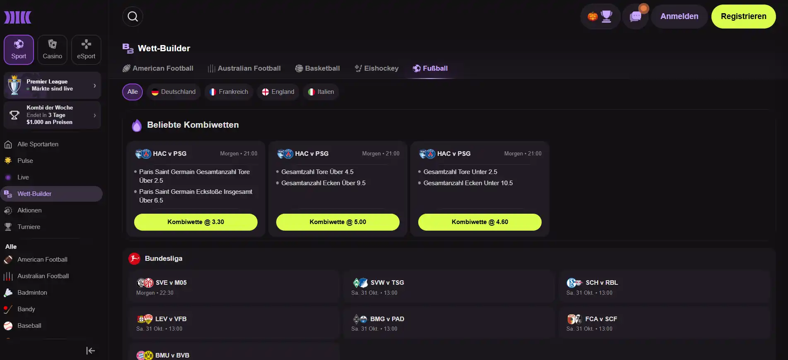
Task: Collapse the sidebar with the arrow icon
Action: tap(91, 350)
